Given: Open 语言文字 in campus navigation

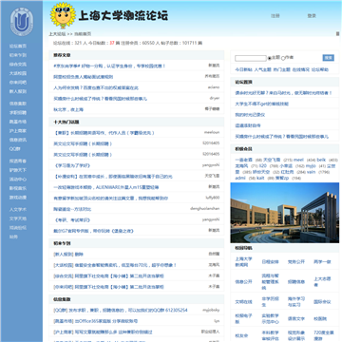Looking at the screenshot, I should (x=296, y=318).
